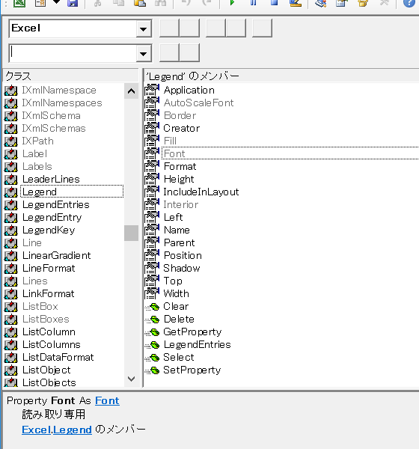This screenshot has height=449, width=419.
Task: Select the Select method member
Action: 179,358
